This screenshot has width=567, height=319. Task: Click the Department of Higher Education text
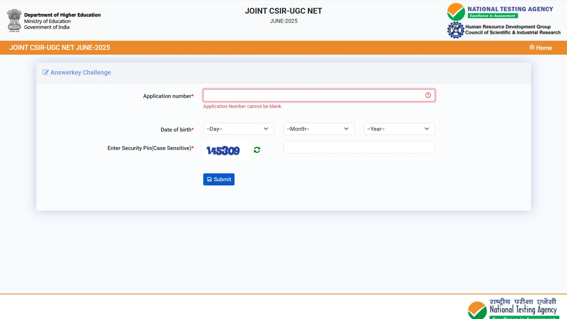tap(62, 15)
